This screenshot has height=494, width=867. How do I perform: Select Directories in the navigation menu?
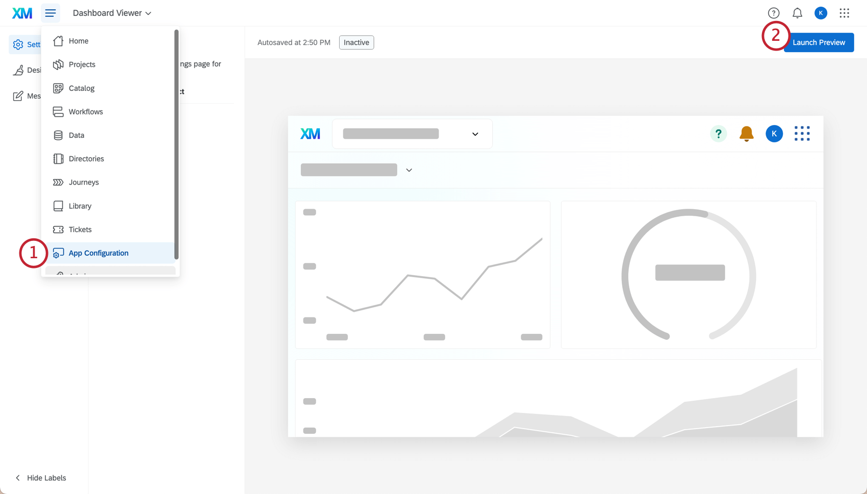point(86,159)
